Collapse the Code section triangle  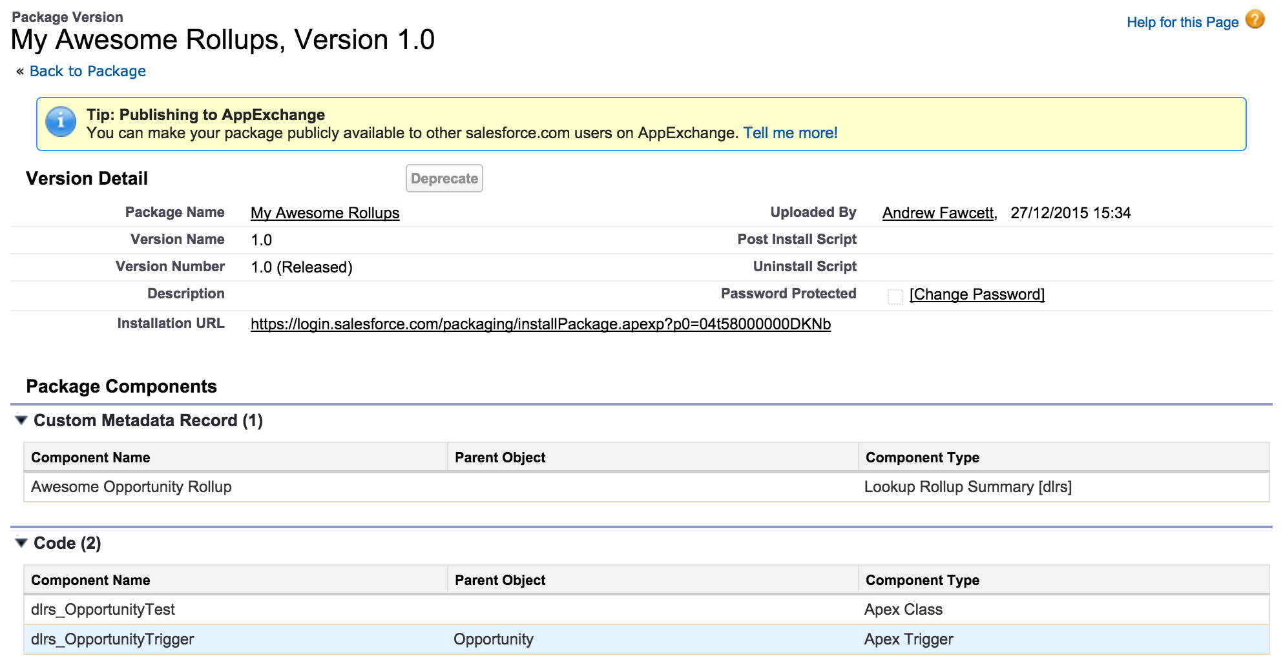[21, 543]
